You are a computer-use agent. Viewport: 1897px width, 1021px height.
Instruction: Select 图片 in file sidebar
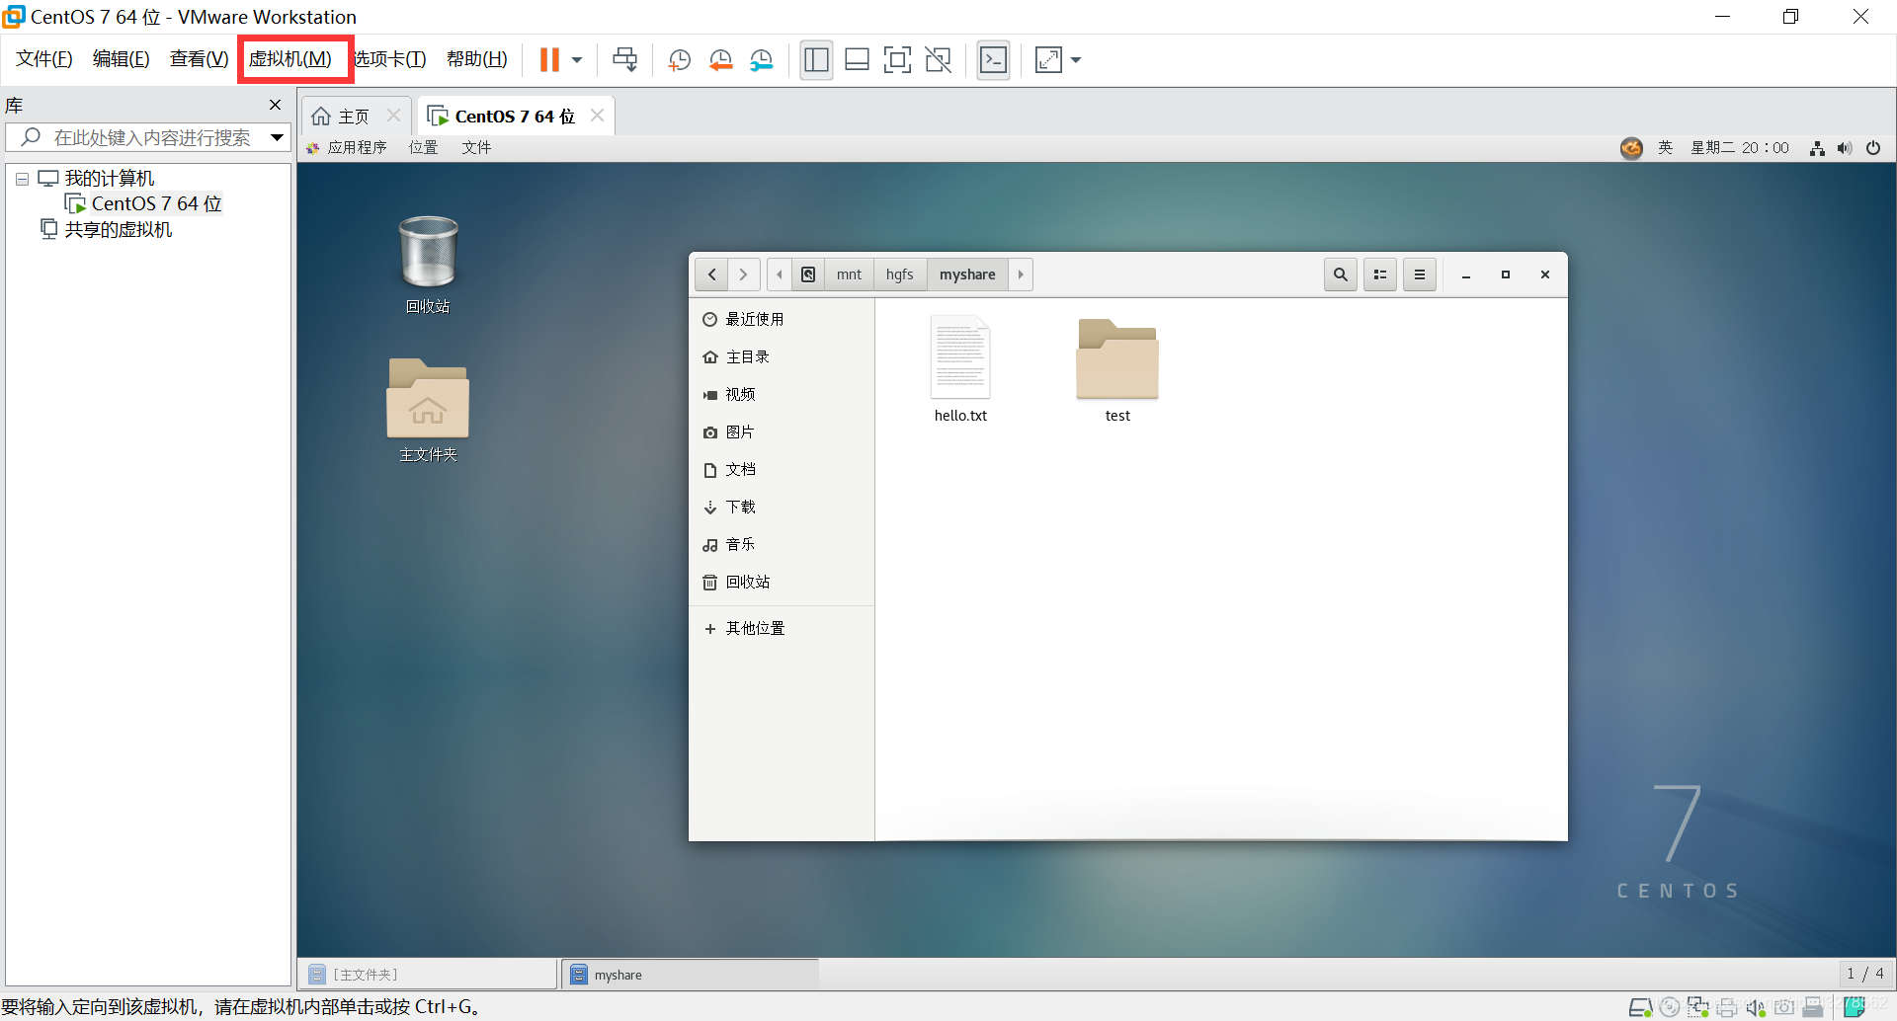point(782,432)
